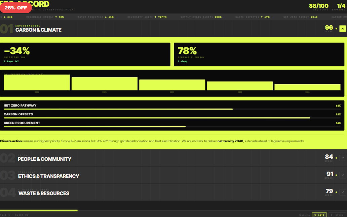Click the -34% emissions YoY card
Screen dimensions: 347x217
(x=85, y=55)
